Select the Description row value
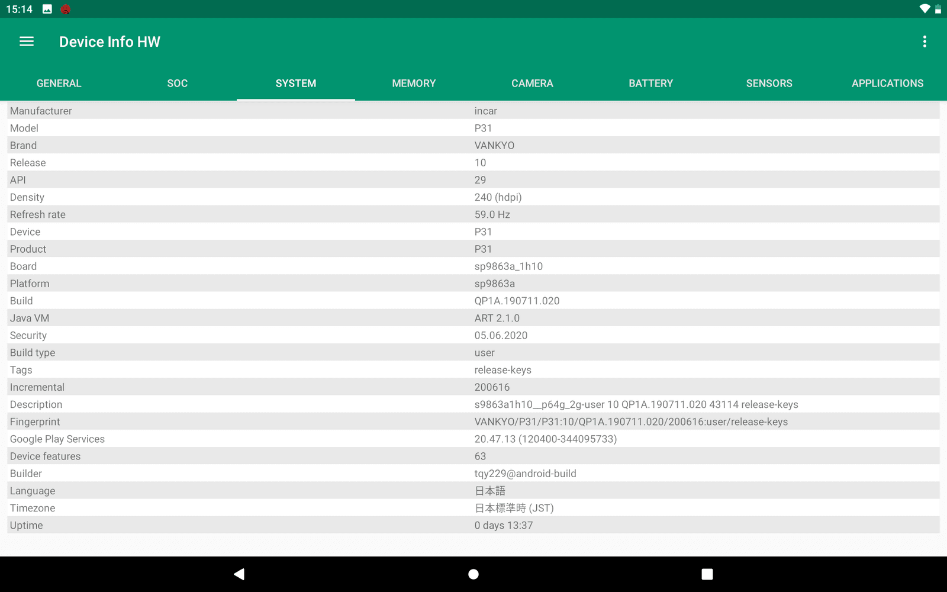This screenshot has width=947, height=592. tap(636, 404)
